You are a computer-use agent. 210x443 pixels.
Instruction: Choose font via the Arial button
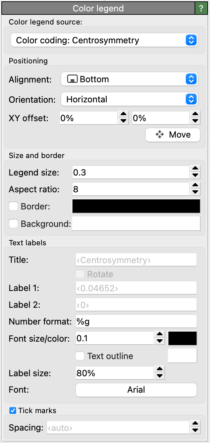[136, 390]
